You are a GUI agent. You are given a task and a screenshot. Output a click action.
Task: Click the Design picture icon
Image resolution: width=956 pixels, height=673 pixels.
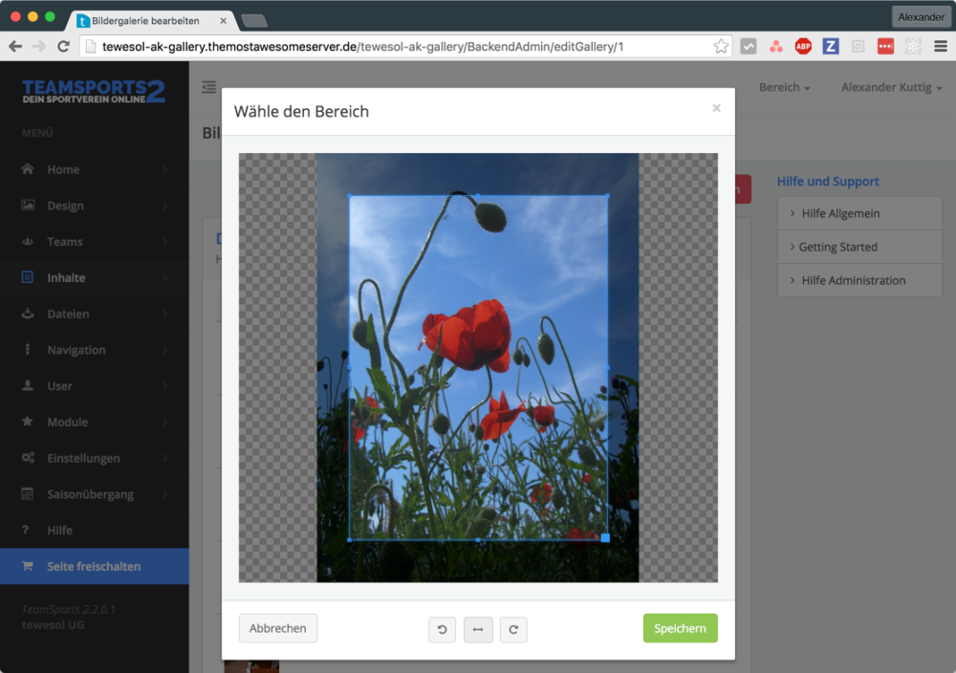(28, 205)
